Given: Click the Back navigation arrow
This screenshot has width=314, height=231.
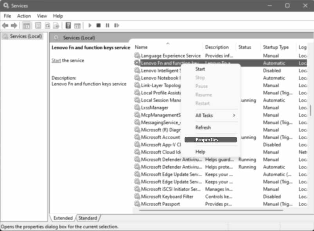Looking at the screenshot, I should (x=5, y=25).
